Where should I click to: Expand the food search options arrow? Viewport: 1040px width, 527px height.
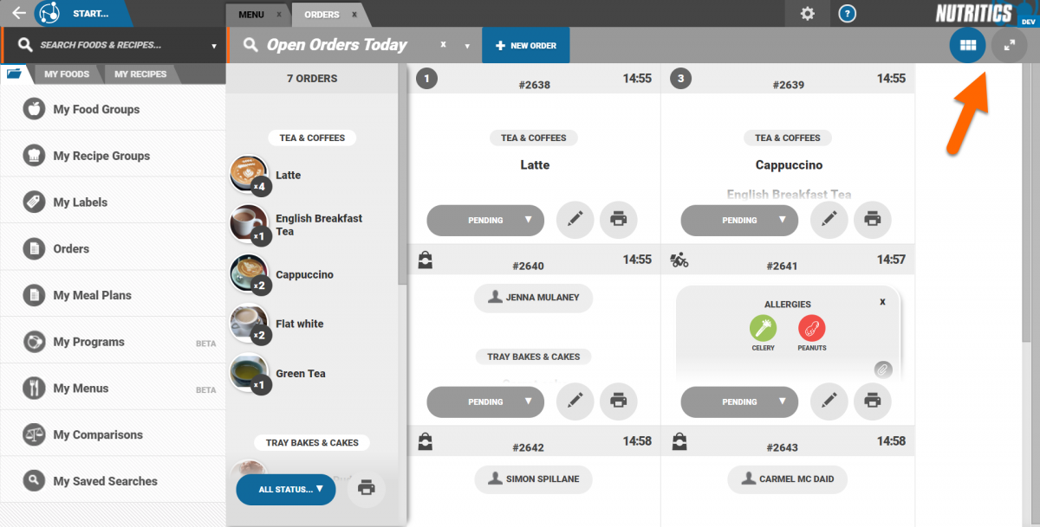[x=214, y=46]
